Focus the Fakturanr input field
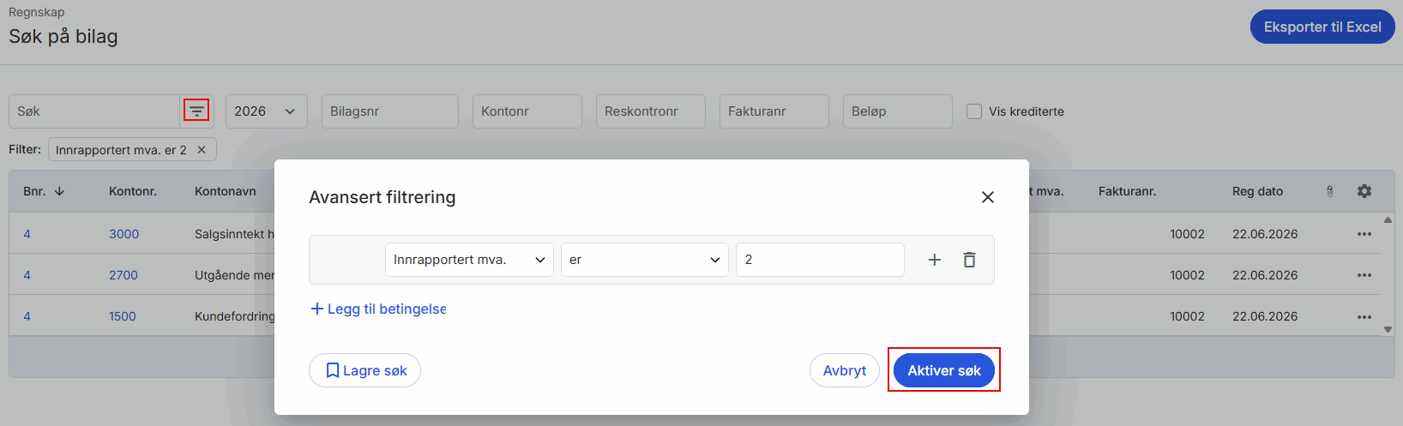This screenshot has height=426, width=1403. pyautogui.click(x=774, y=111)
